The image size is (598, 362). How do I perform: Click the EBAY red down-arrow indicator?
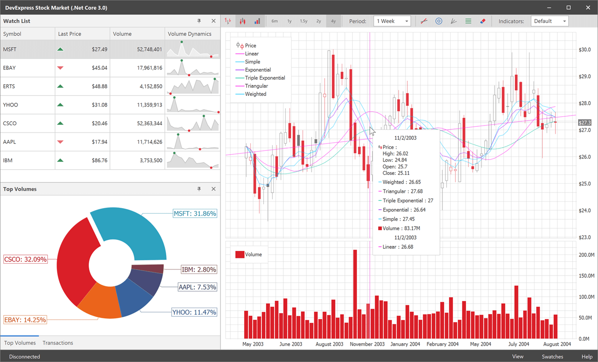pyautogui.click(x=60, y=68)
